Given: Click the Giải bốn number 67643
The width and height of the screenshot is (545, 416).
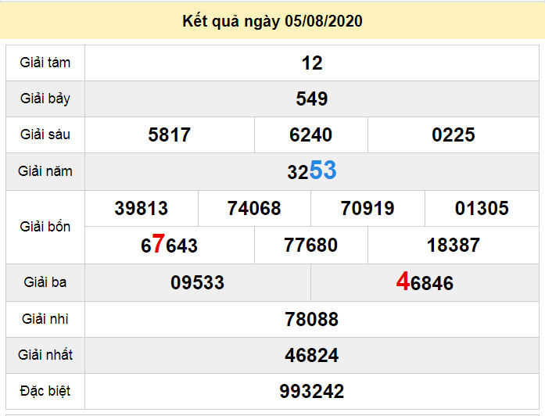Looking at the screenshot, I should pos(169,244).
